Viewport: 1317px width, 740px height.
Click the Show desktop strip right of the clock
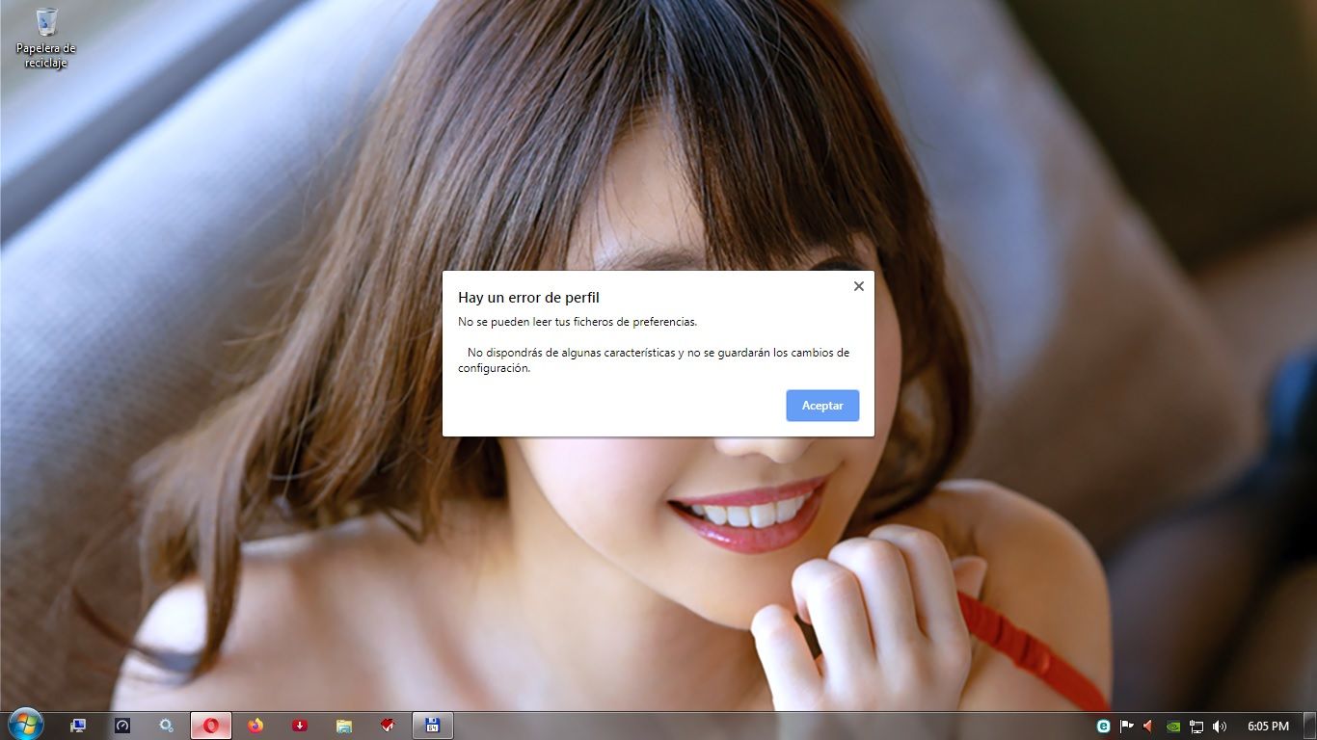[1309, 726]
